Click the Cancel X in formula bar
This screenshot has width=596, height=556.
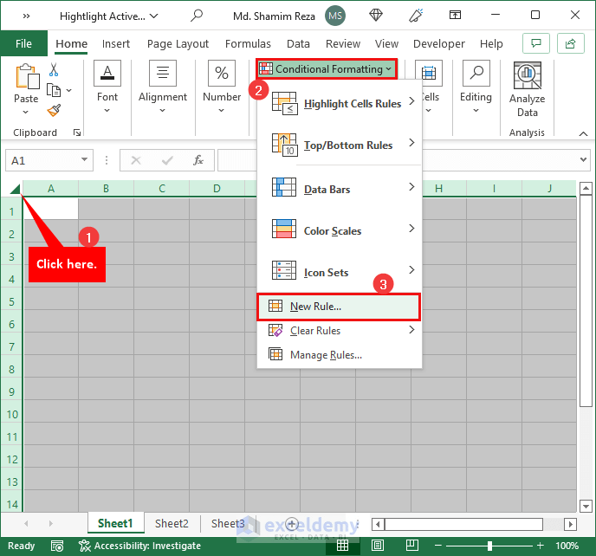(x=136, y=160)
